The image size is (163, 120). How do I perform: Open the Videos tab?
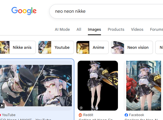click(x=137, y=29)
